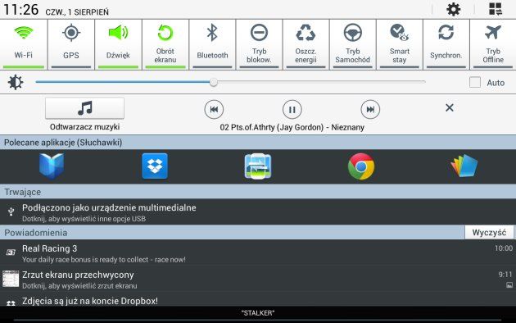This screenshot has height=323, width=516.
Task: Toggle Smart stay setting
Action: 399,44
